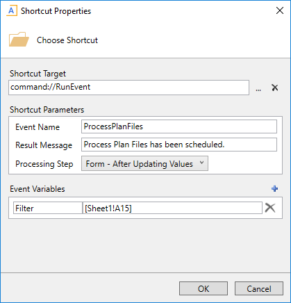Viewport: 291px width, 303px height.
Task: Close the Shortcut Properties dialog
Action: pyautogui.click(x=280, y=10)
